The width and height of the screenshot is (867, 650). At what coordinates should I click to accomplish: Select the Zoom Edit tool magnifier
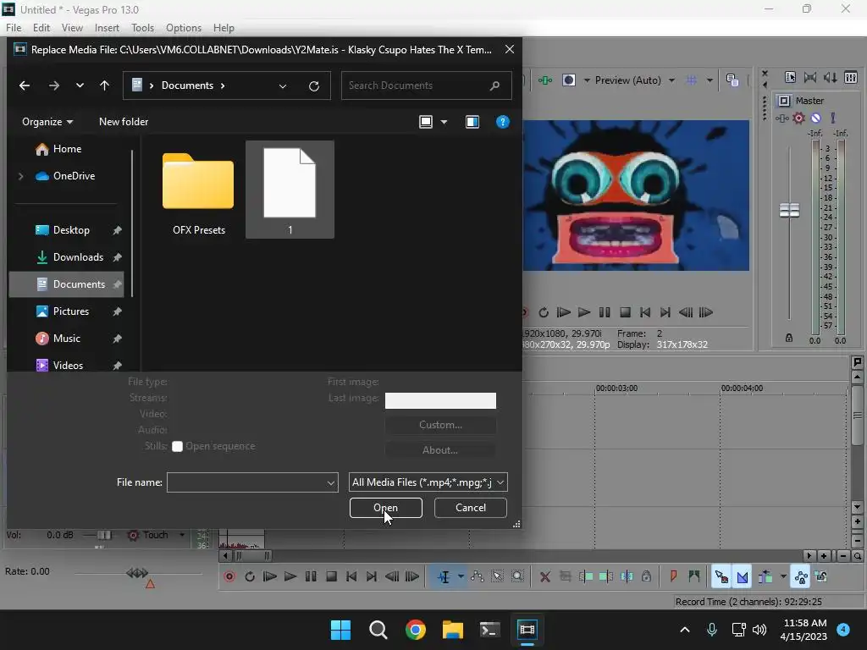(517, 576)
